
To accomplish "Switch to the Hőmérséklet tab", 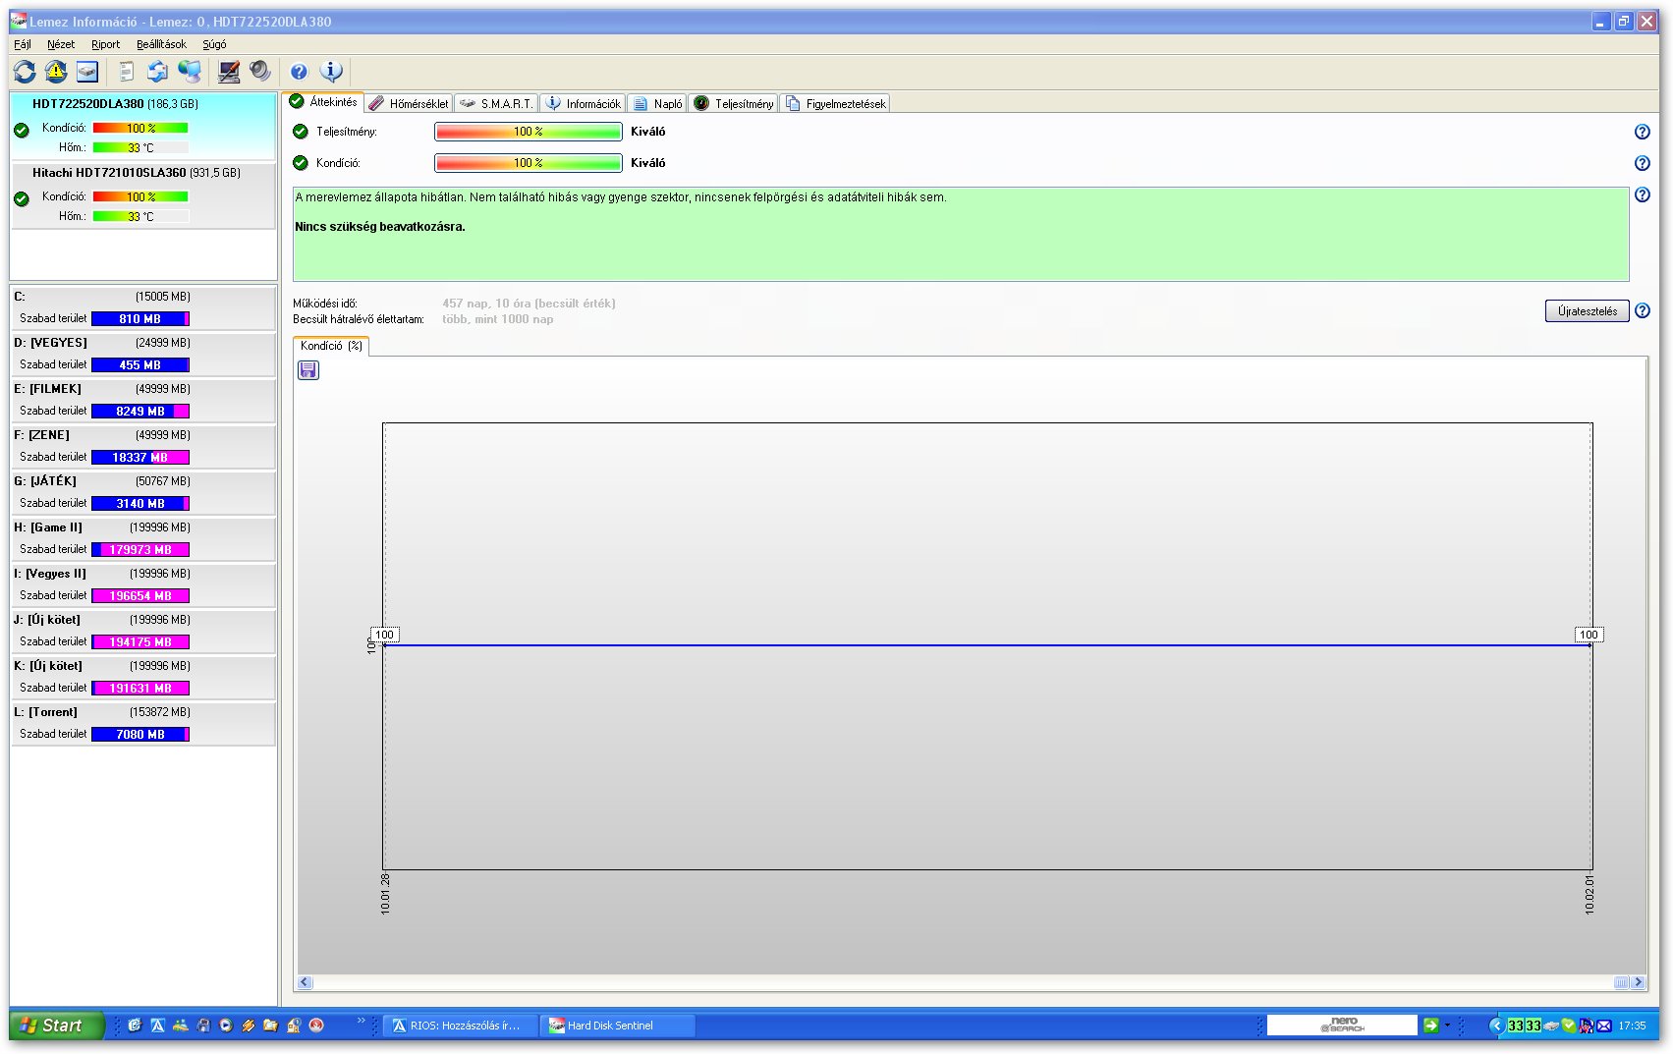I will tap(409, 103).
